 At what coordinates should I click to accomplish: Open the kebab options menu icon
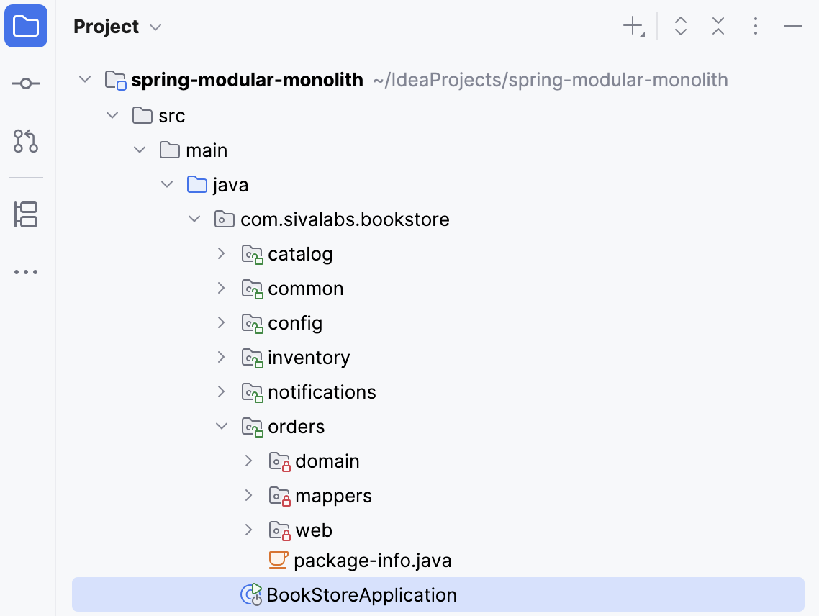point(755,26)
